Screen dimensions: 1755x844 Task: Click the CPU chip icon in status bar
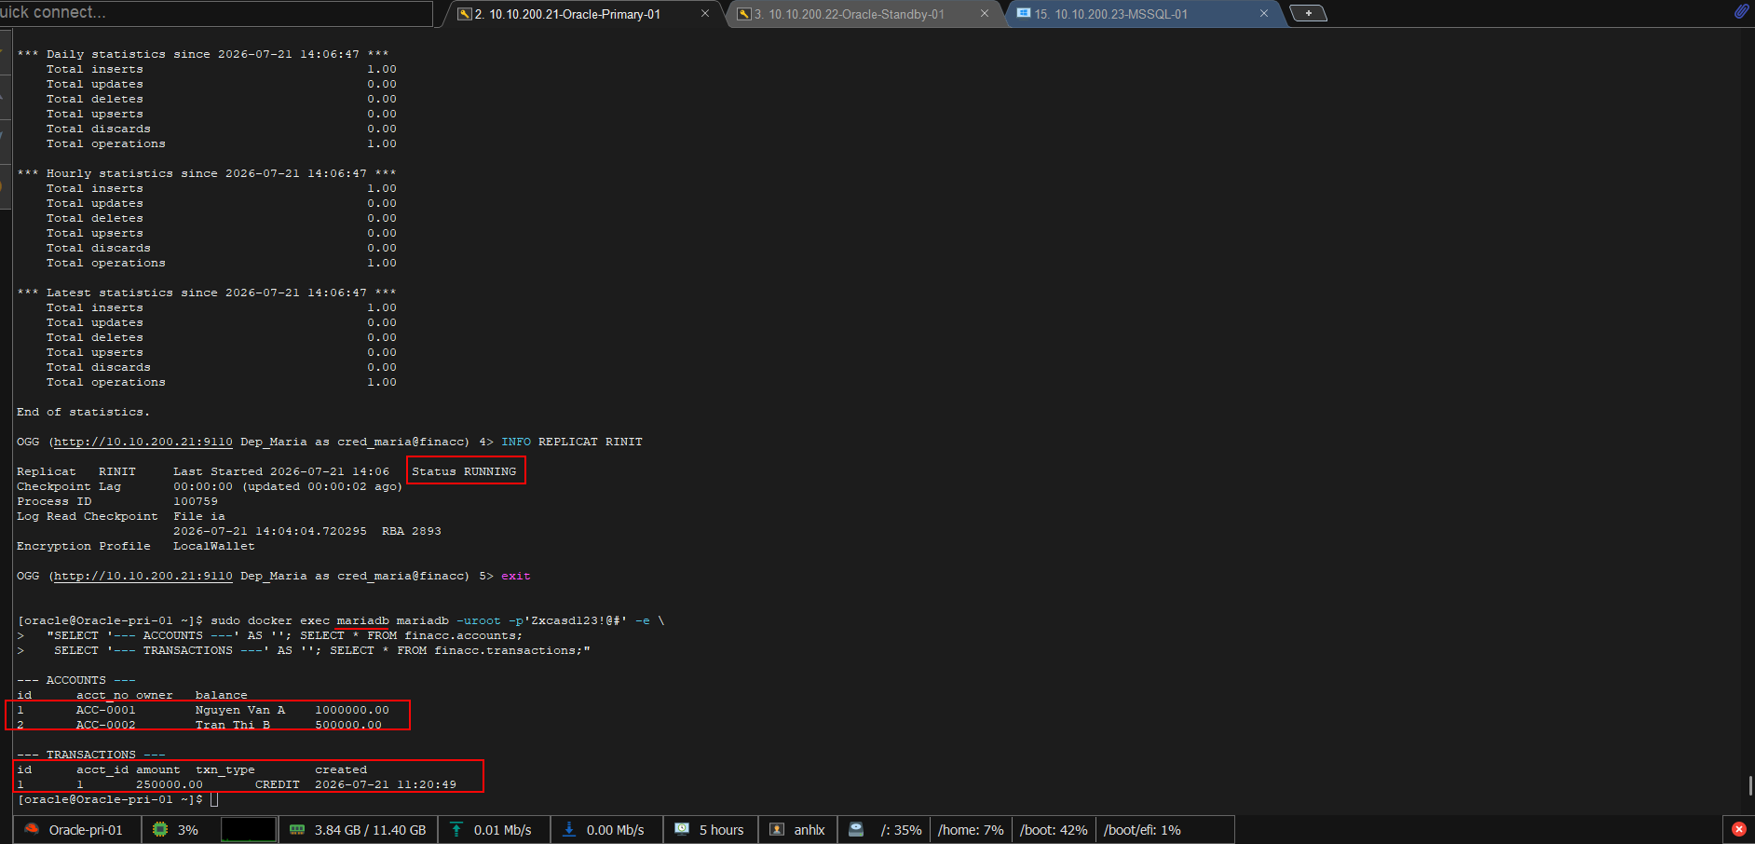coord(160,829)
